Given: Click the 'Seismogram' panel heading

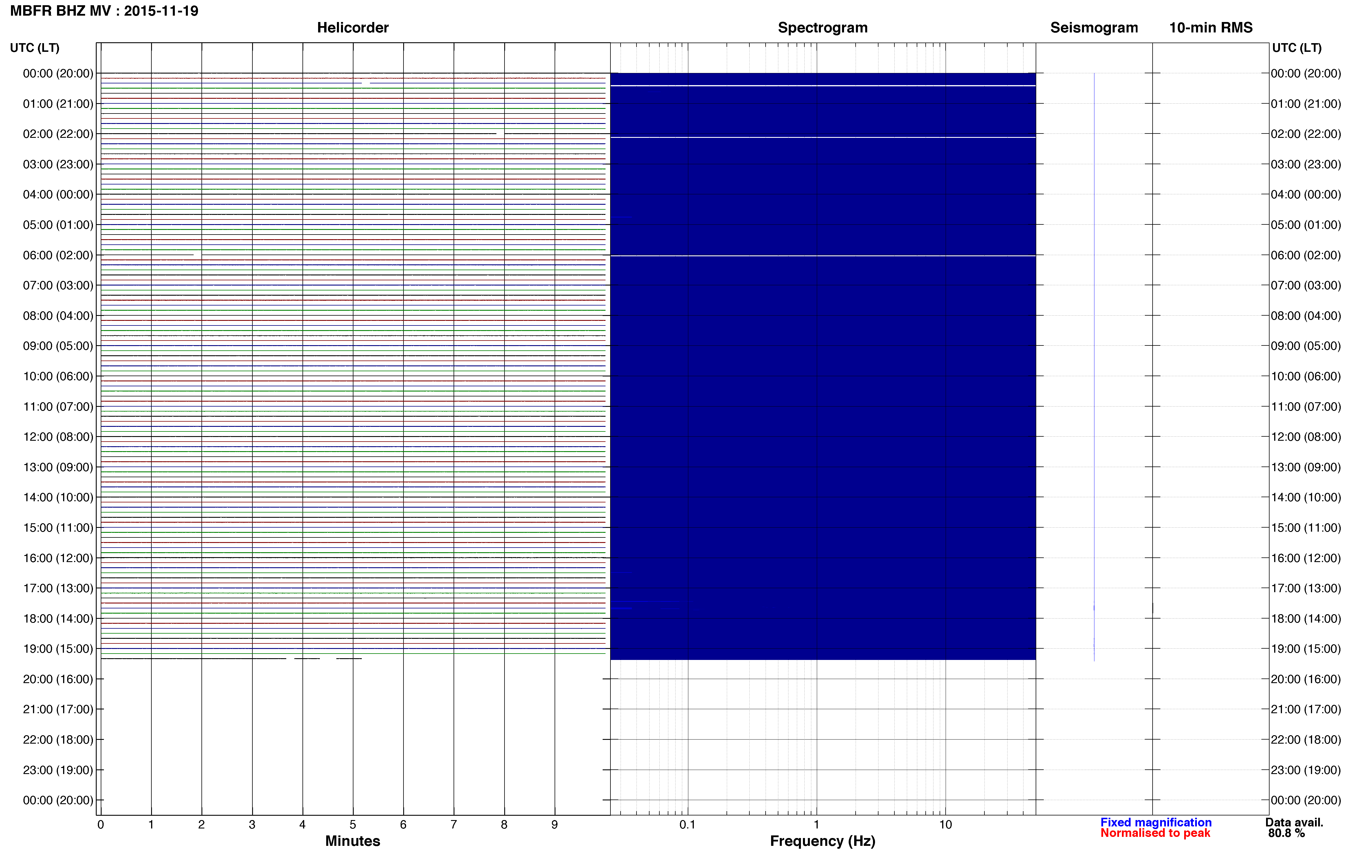Looking at the screenshot, I should [x=1094, y=28].
